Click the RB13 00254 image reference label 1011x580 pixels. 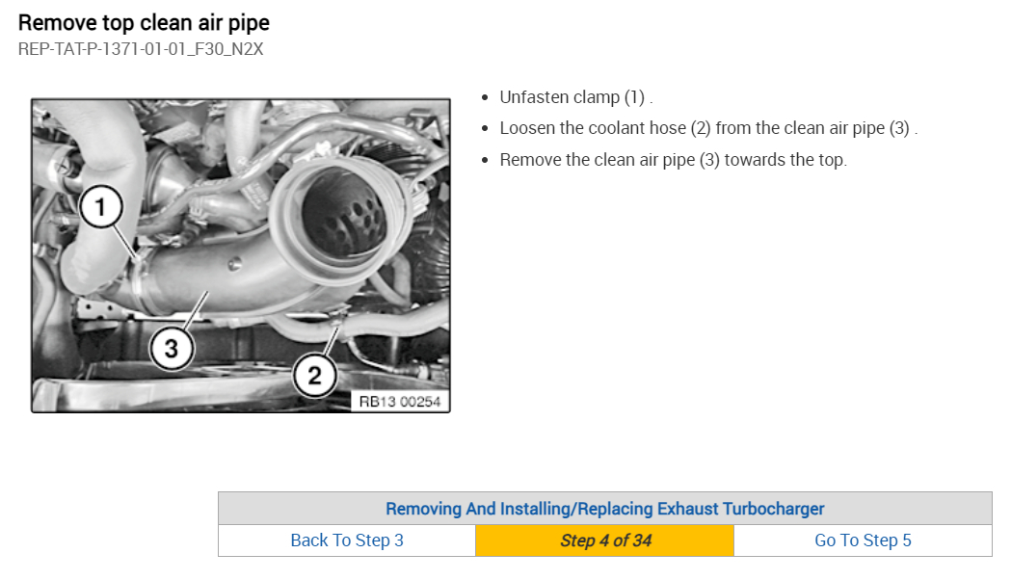pyautogui.click(x=398, y=401)
